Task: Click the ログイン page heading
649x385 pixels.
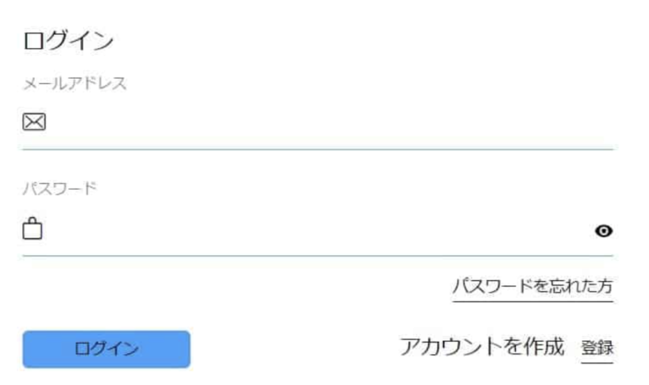Action: click(x=68, y=41)
